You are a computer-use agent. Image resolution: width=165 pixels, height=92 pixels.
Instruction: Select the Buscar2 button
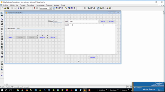pos(112,21)
